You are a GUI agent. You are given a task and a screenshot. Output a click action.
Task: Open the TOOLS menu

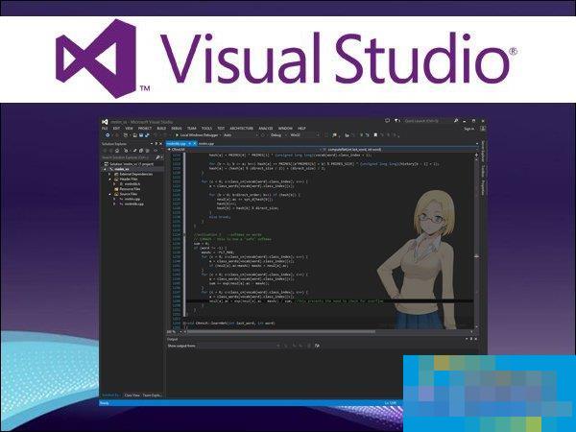pyautogui.click(x=206, y=129)
